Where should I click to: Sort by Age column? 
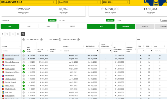[165, 46]
